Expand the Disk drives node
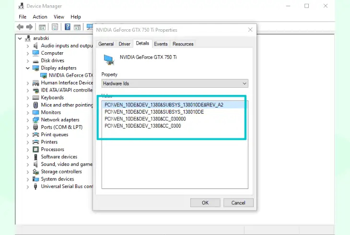The image size is (350, 235). [28, 61]
